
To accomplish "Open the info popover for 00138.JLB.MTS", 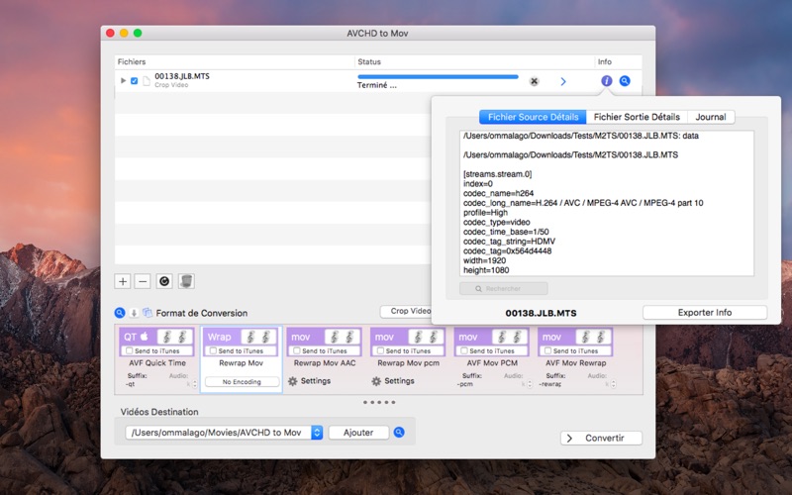I will tap(606, 81).
